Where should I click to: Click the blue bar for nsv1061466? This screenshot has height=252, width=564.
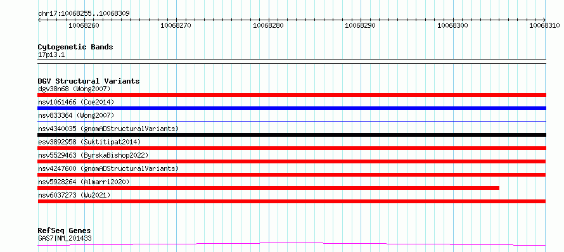tap(292, 108)
